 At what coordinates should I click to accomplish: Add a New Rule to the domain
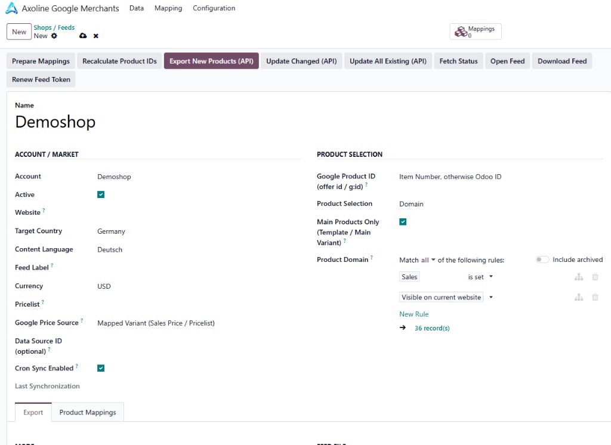tap(414, 314)
